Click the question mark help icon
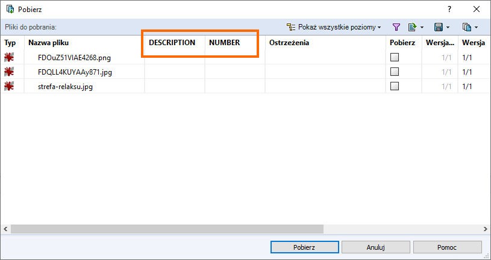 click(449, 9)
